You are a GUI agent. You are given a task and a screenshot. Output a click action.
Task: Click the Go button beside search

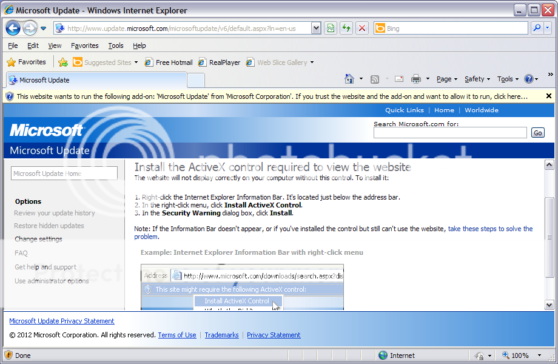tap(537, 133)
